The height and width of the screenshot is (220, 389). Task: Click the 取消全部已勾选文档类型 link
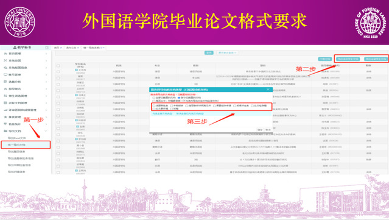point(190,113)
